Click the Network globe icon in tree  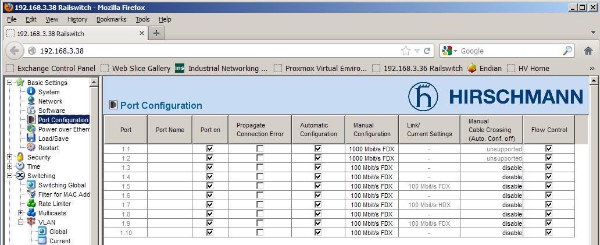[31, 101]
